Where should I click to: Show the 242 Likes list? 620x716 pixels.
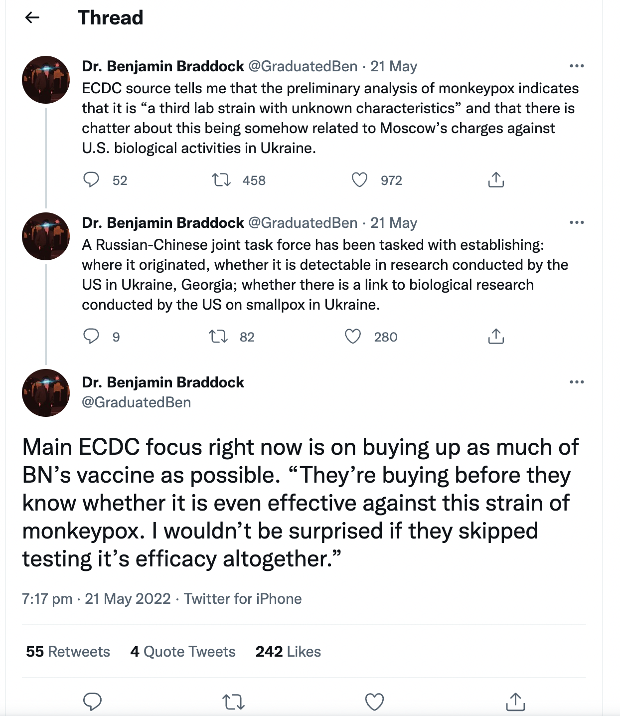[x=288, y=652]
